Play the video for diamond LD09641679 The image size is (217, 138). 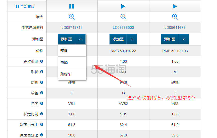pos(175,6)
